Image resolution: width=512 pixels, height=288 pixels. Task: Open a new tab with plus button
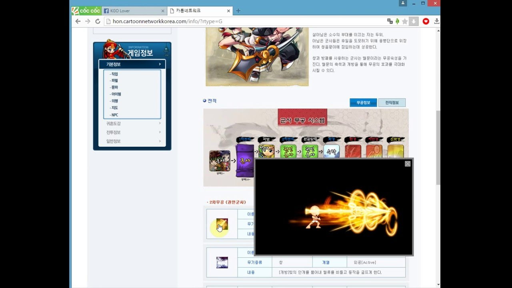tap(238, 11)
